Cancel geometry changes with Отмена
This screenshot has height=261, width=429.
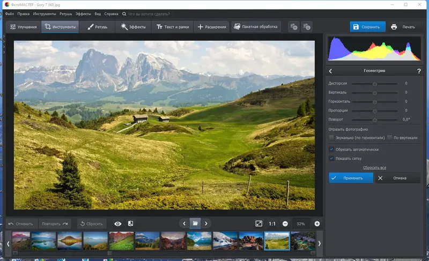398,178
